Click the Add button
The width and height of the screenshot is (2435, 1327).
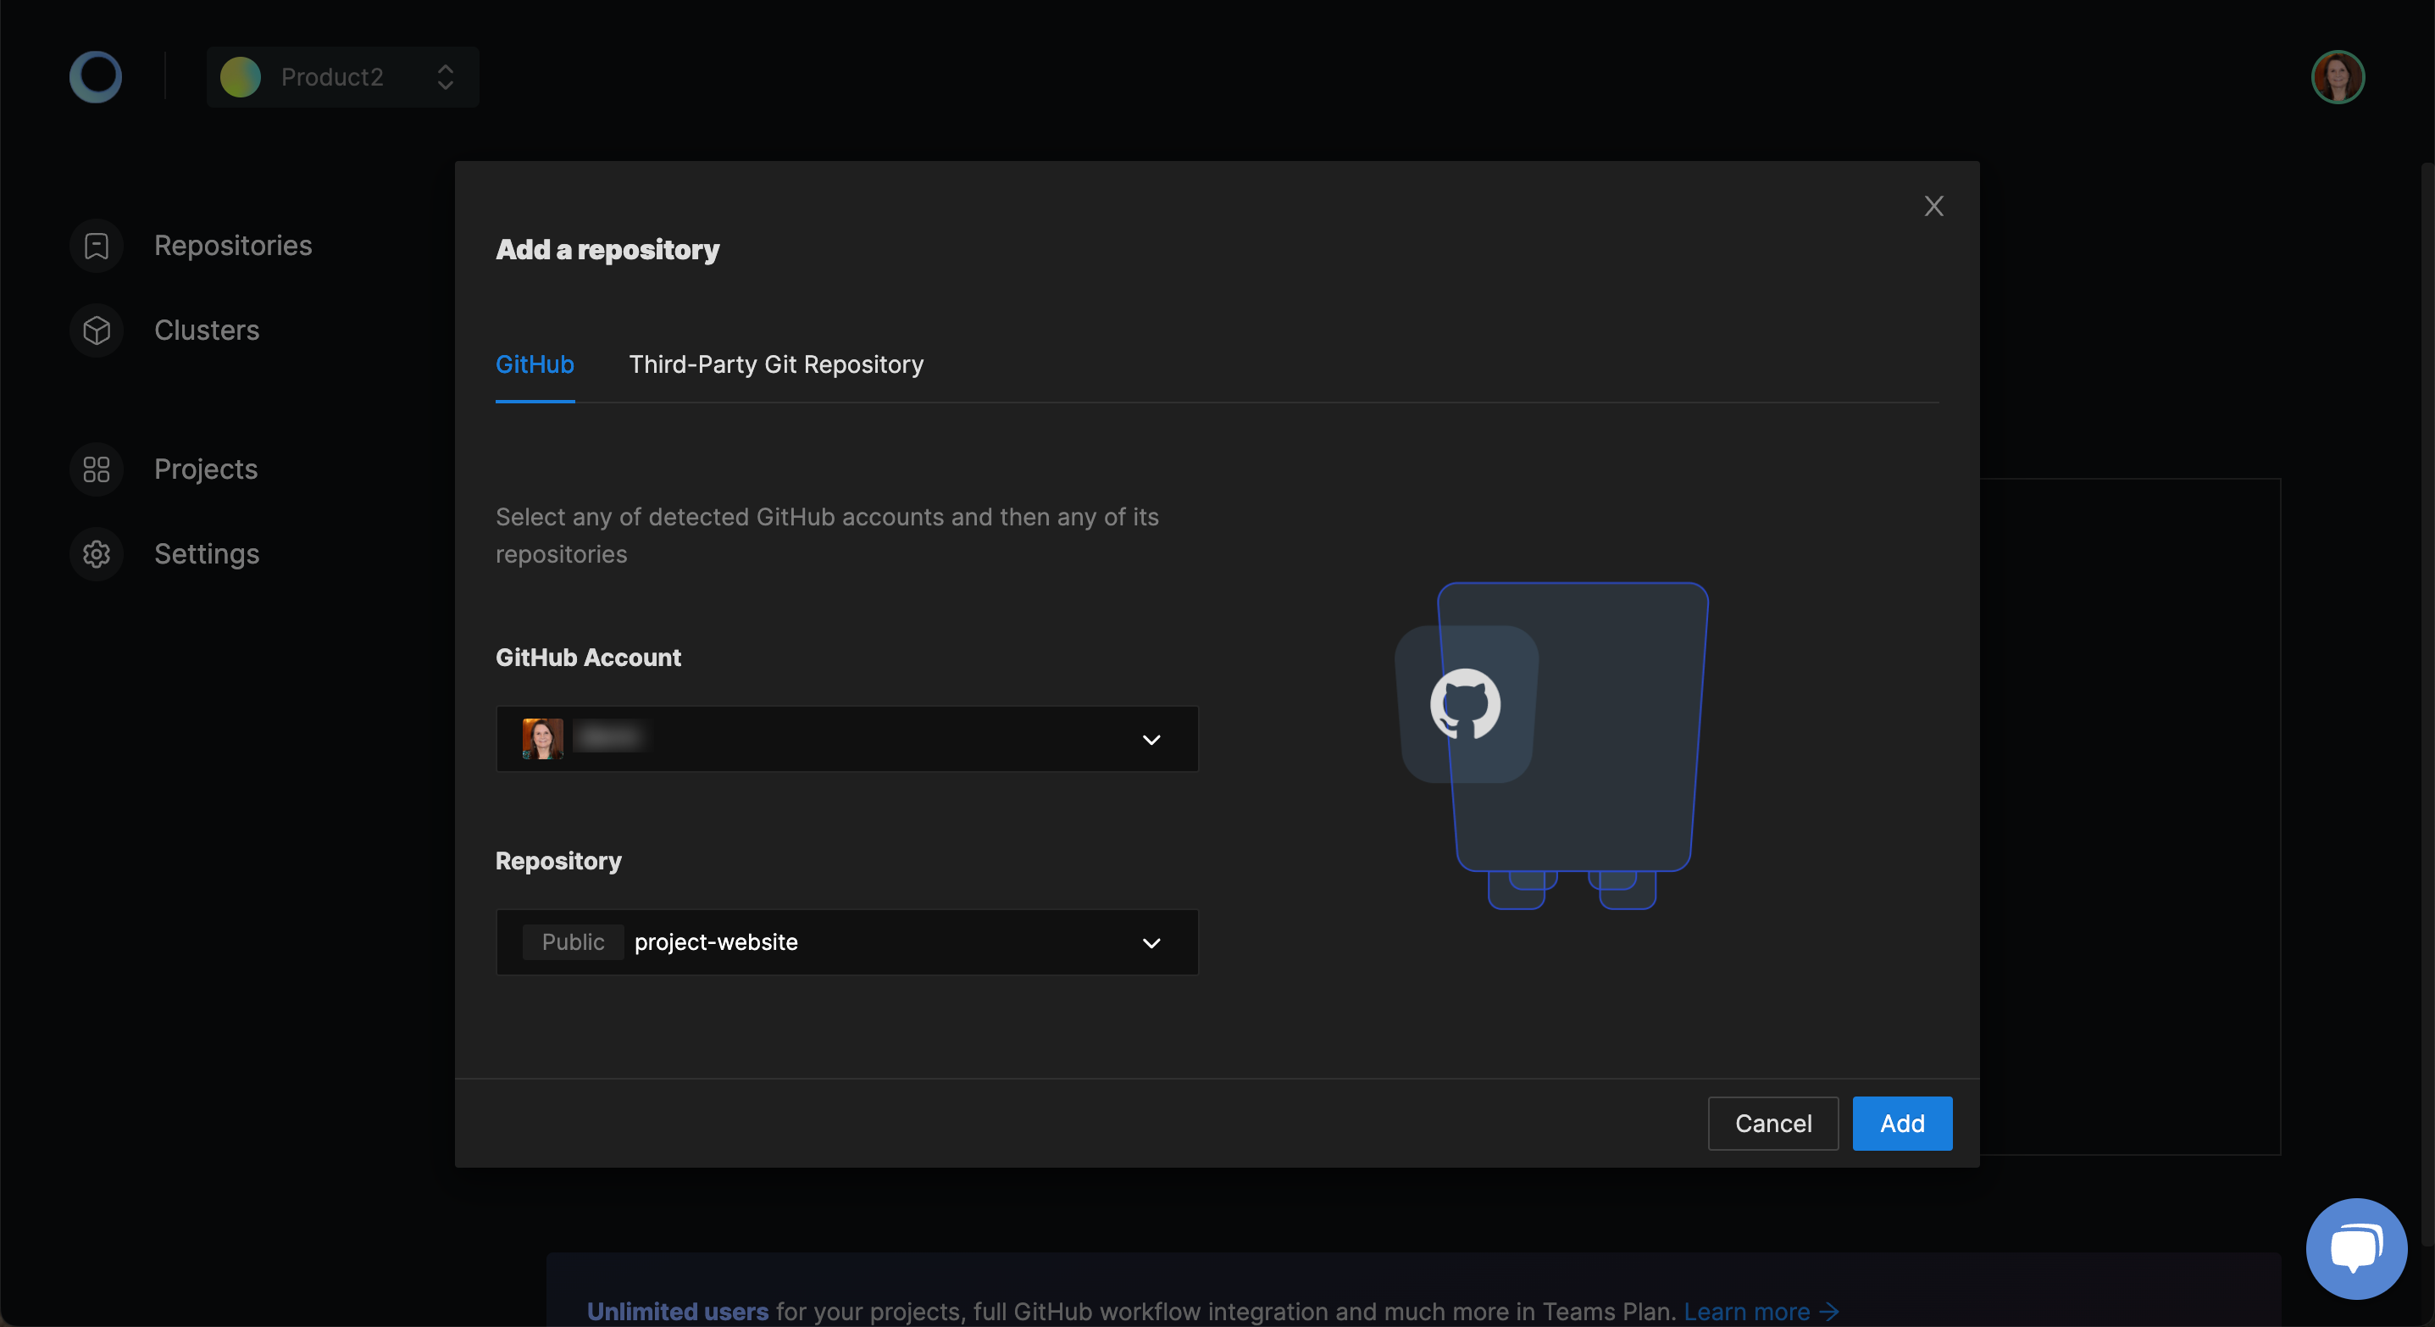coord(1902,1123)
